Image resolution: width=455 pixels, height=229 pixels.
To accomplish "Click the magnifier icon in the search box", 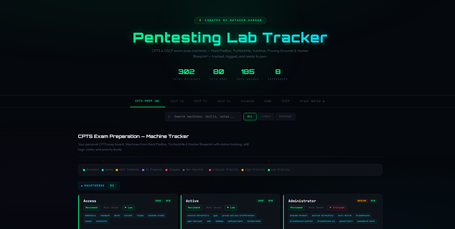I will [x=169, y=117].
